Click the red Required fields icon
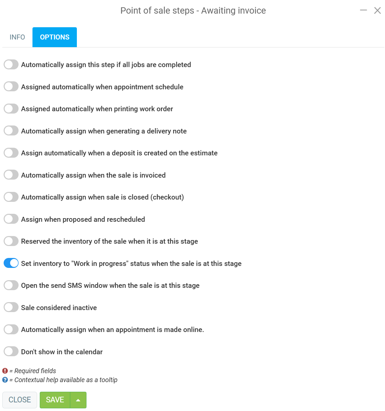 (x=5, y=370)
